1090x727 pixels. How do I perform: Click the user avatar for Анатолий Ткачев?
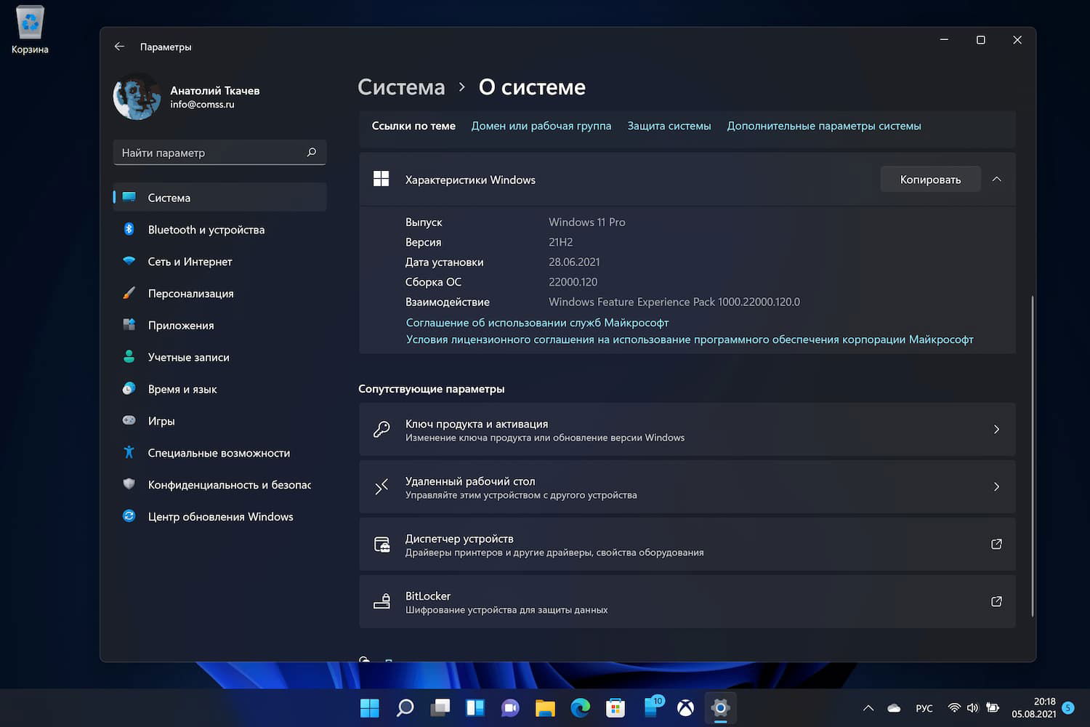(137, 96)
